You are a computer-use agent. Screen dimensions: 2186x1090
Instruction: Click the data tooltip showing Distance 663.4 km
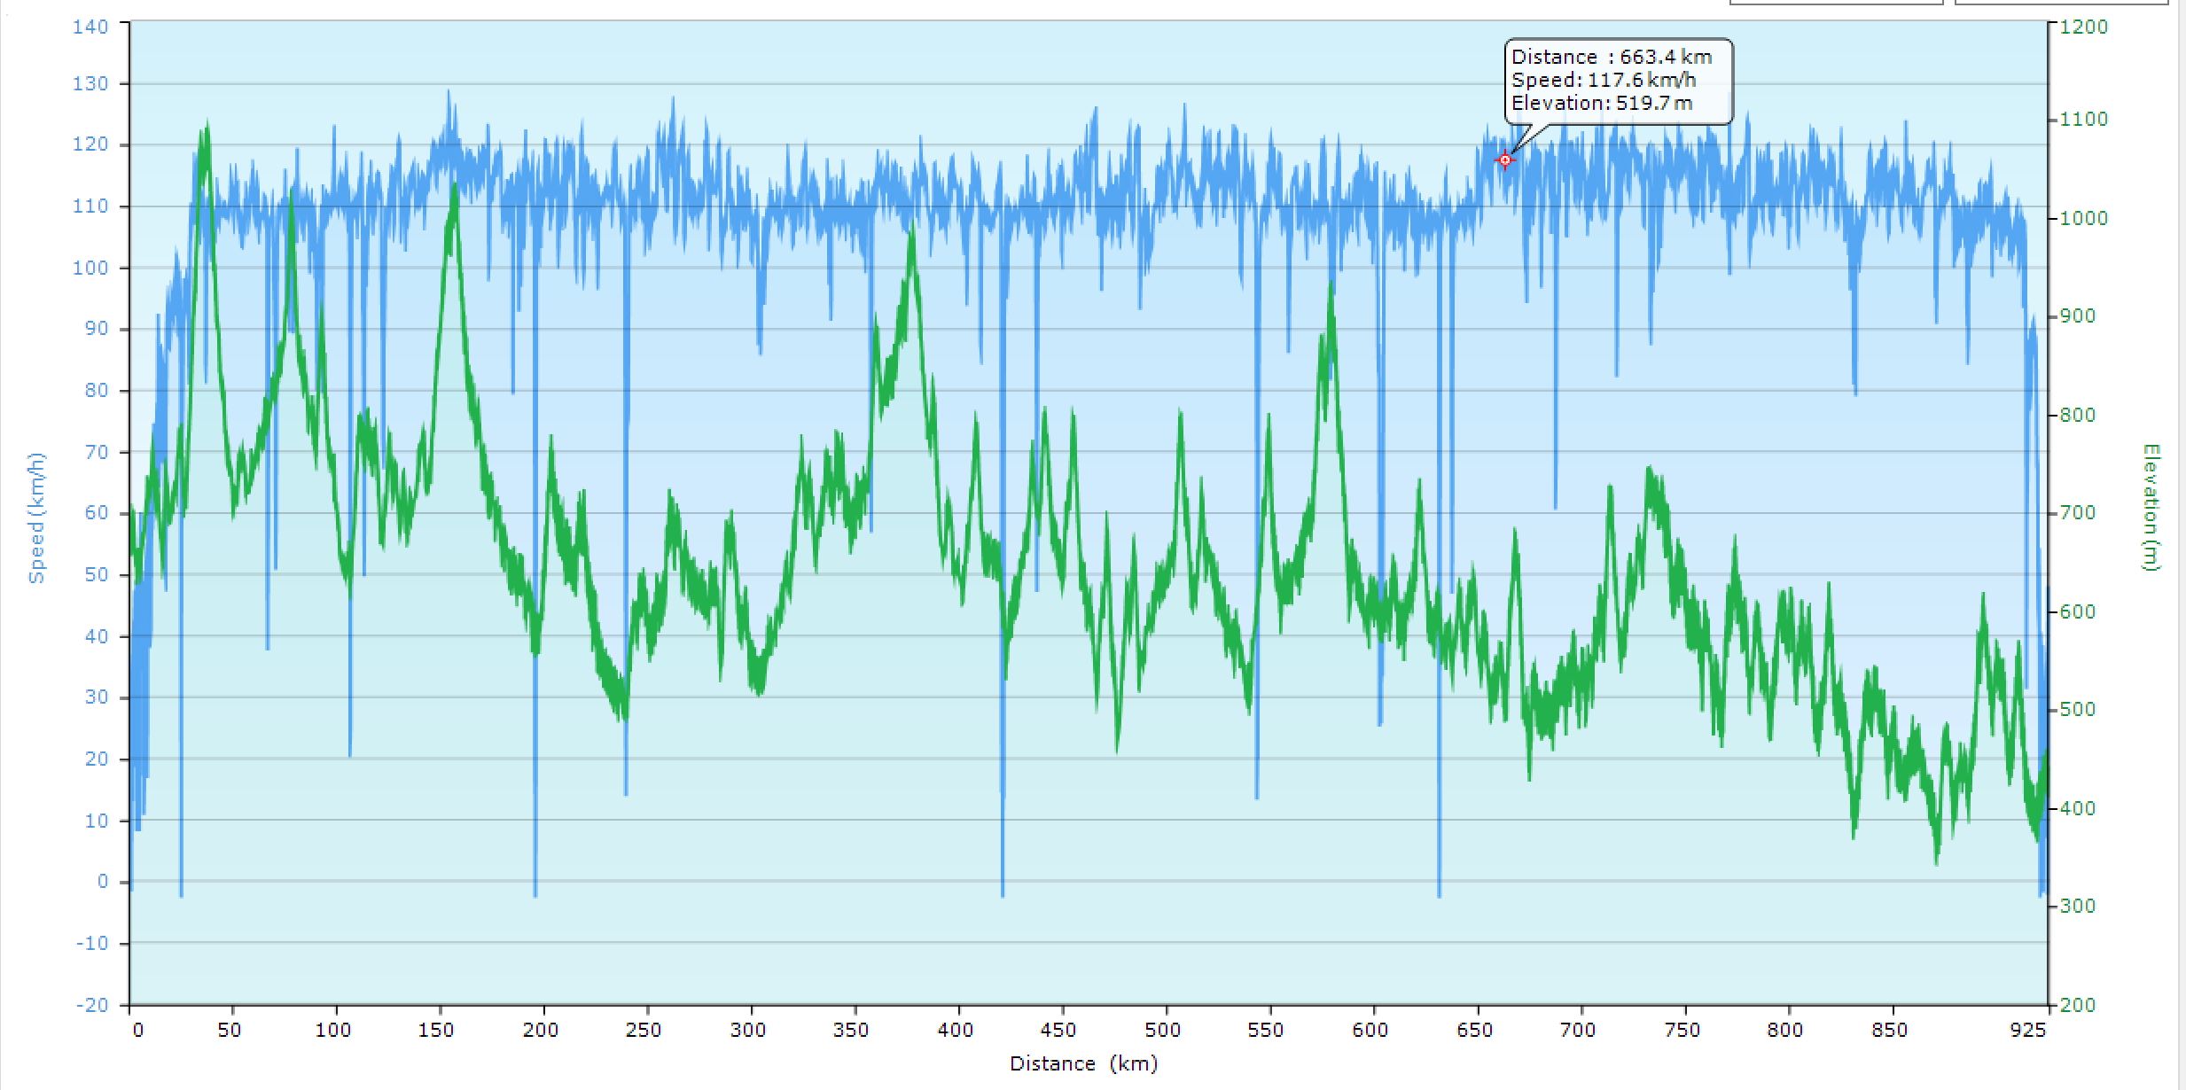(1617, 81)
